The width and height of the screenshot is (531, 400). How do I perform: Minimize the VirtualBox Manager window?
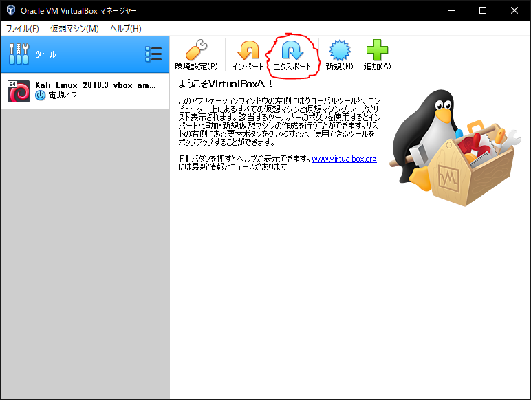click(452, 10)
